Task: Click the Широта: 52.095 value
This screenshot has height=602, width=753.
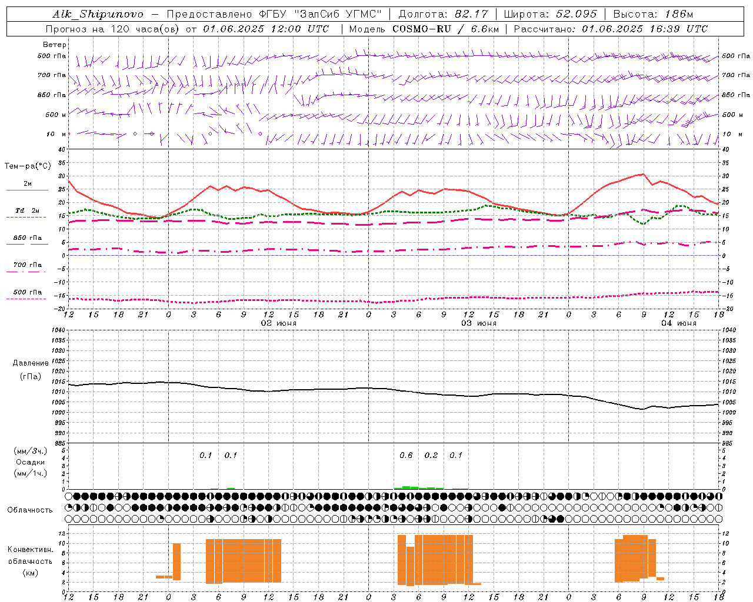Action: click(551, 14)
